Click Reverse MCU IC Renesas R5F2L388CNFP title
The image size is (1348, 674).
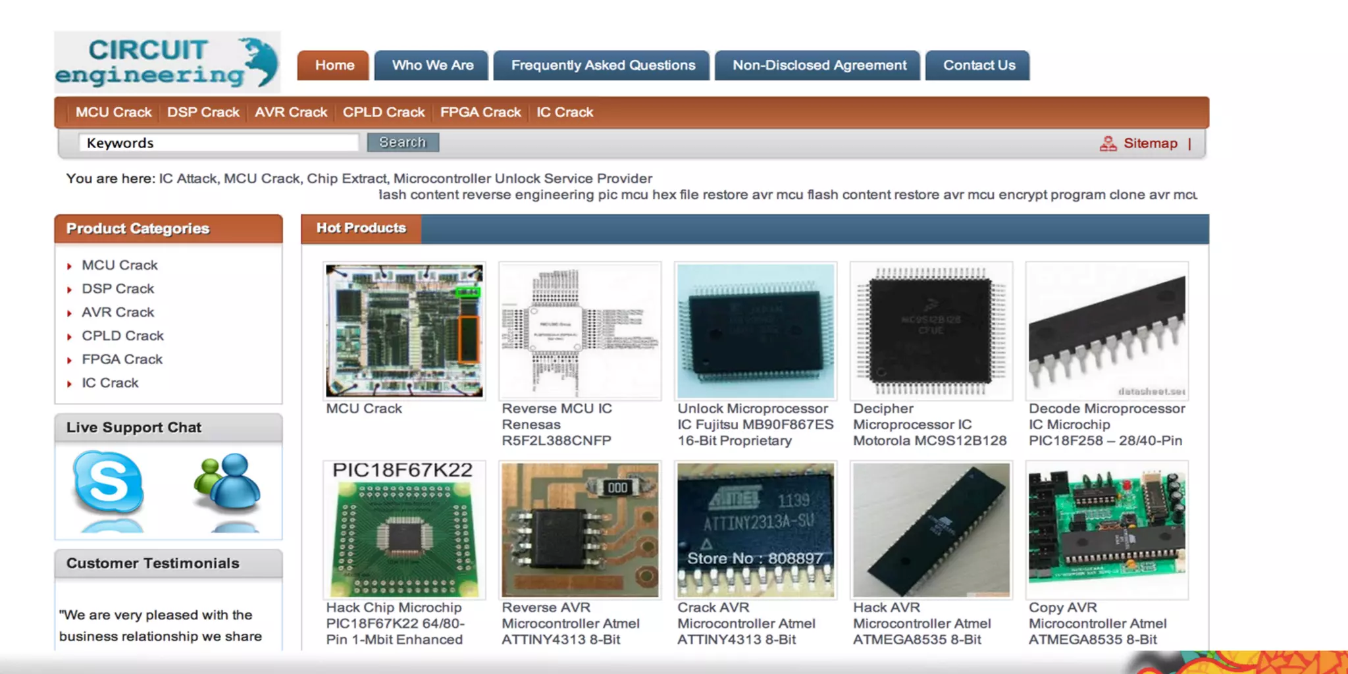[x=557, y=425]
